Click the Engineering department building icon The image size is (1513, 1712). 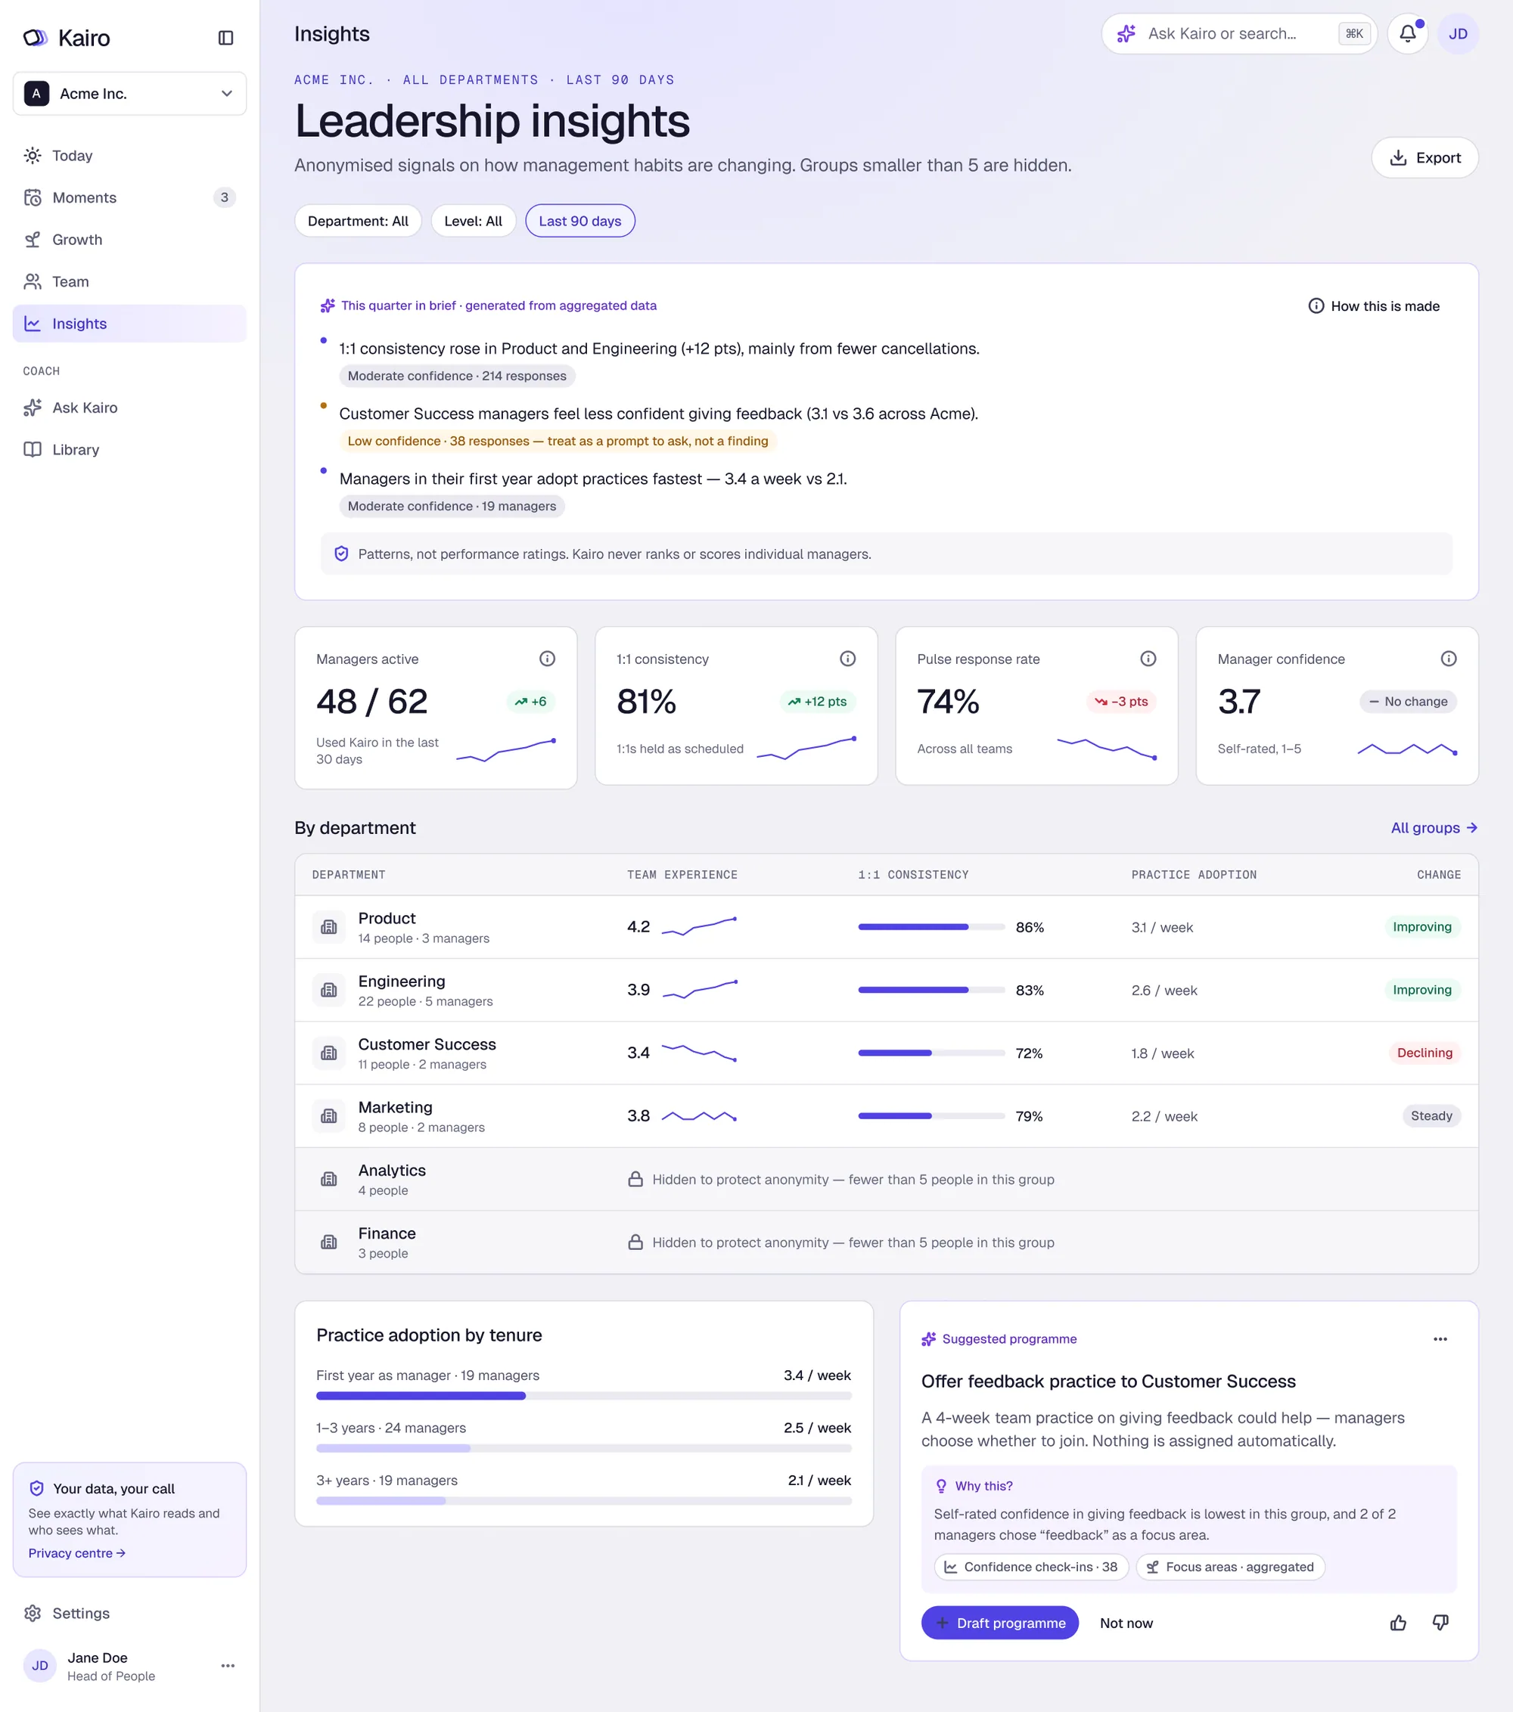tap(328, 990)
